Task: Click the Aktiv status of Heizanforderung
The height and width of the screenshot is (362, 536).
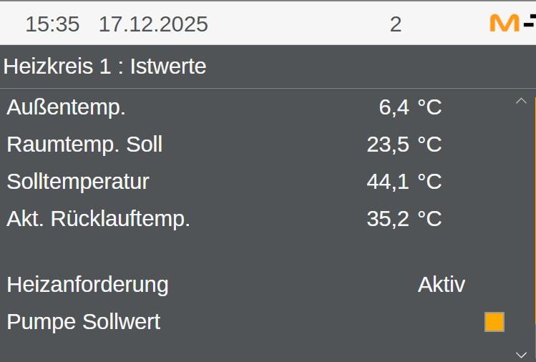Action: (441, 285)
